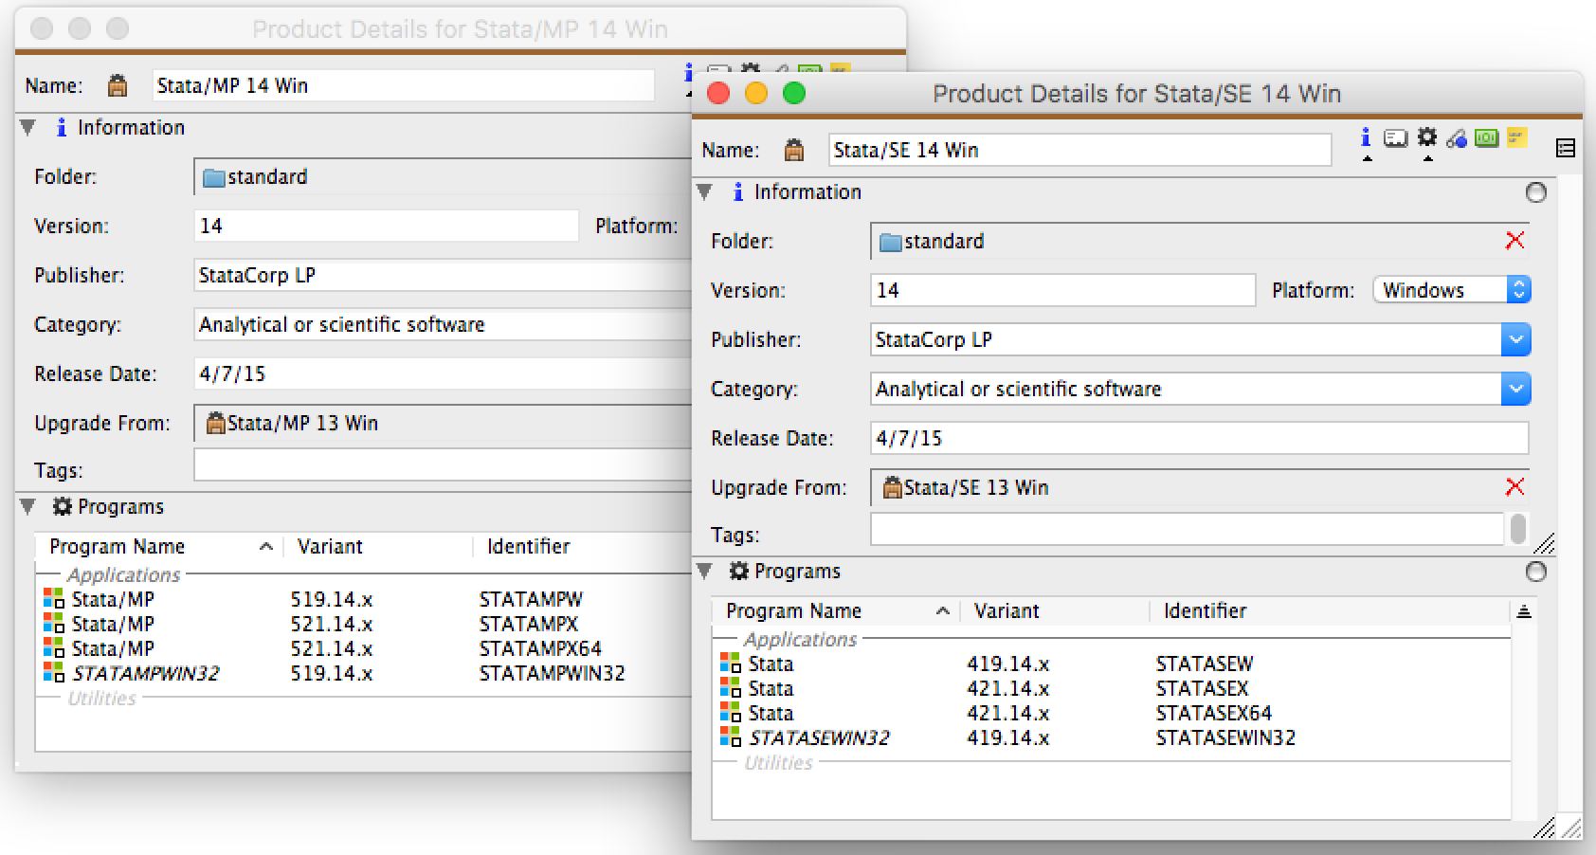Toggle the circle button on Stata/SE Information section
Viewport: 1596px width, 855px height.
click(1536, 192)
